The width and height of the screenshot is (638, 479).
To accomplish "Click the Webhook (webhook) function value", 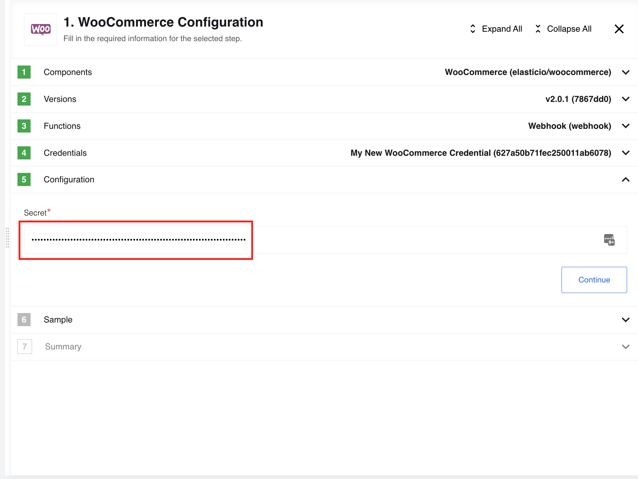I will click(570, 126).
